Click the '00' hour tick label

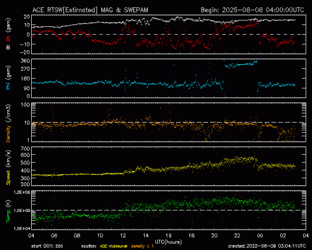click(x=260, y=236)
